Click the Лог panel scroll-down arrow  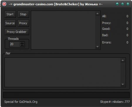coord(123,84)
